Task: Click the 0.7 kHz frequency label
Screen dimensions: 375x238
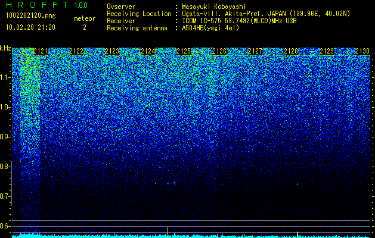Action: [5, 196]
